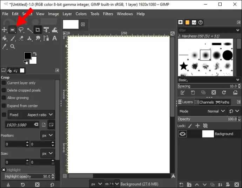Select the Paintbrush tool

pos(13,38)
